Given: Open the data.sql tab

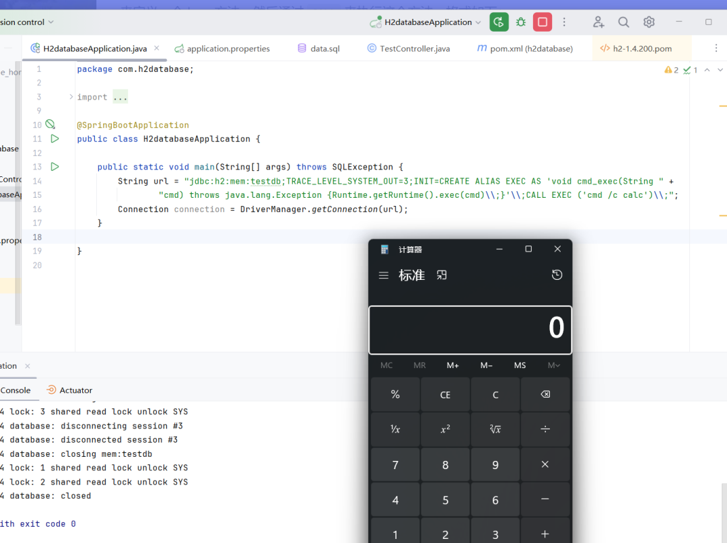Looking at the screenshot, I should pos(319,48).
